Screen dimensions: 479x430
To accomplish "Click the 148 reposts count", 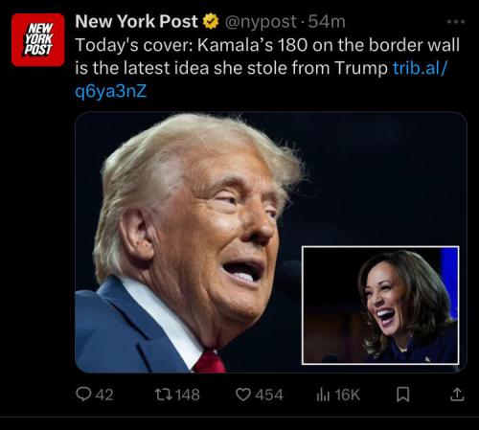I will [188, 395].
